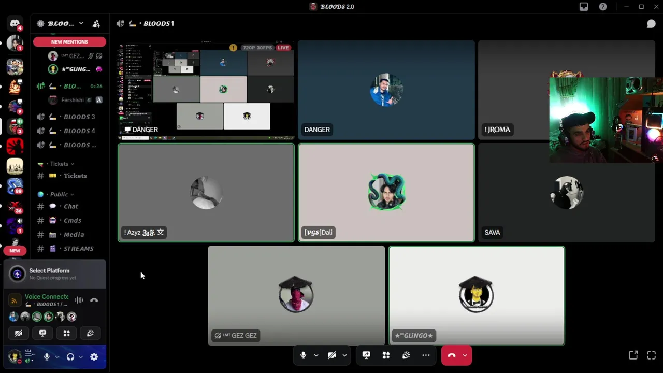
Task: Share your screen from call control bar
Action: tap(366, 355)
